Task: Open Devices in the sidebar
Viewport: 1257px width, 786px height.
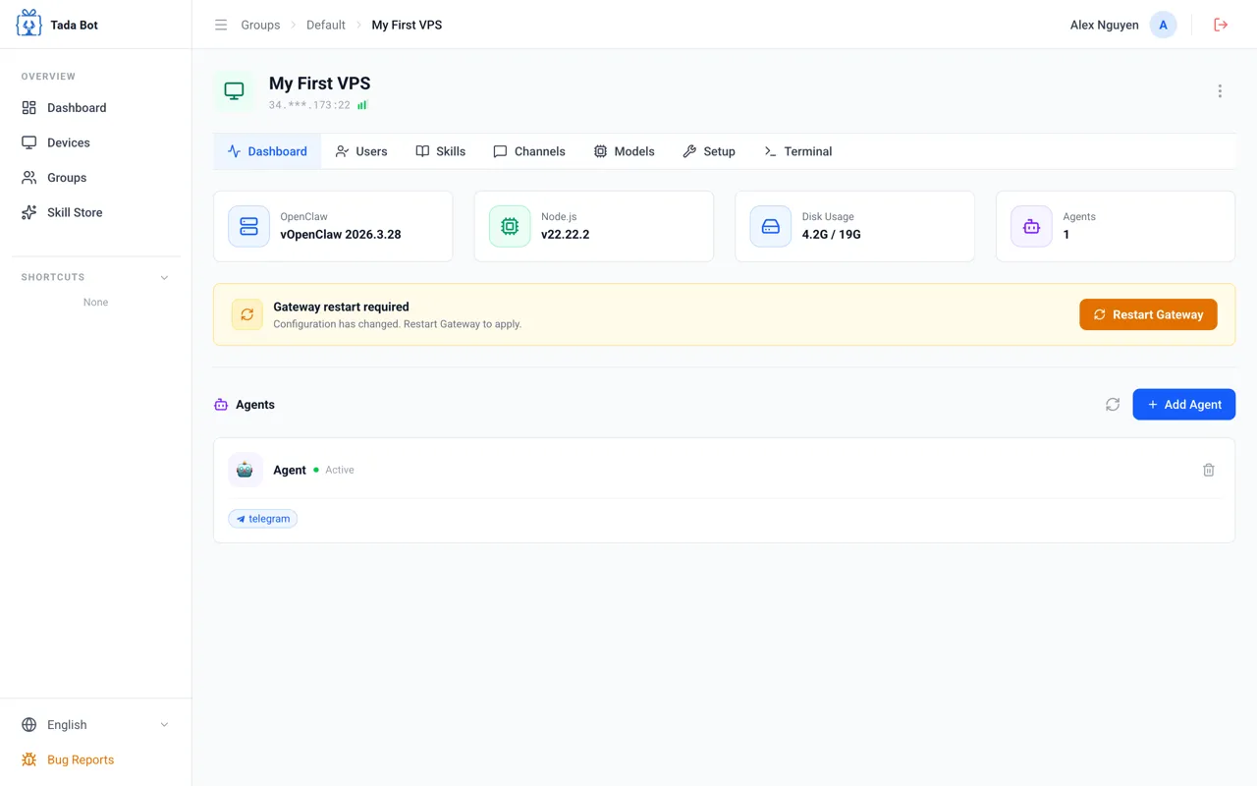Action: click(x=95, y=142)
